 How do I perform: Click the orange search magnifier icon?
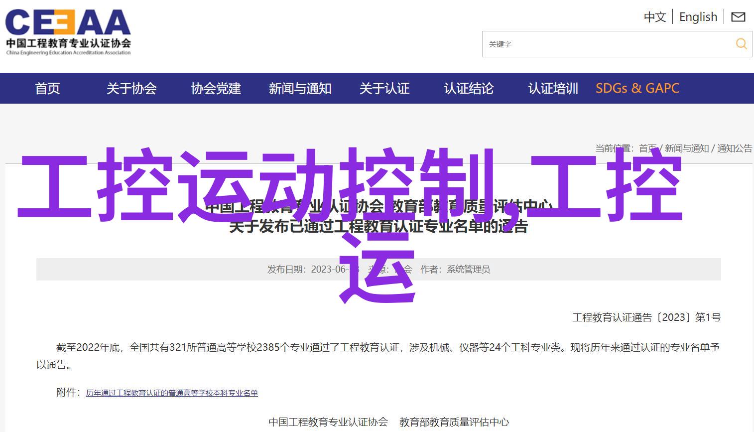741,44
